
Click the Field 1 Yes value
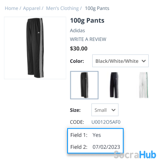[97, 135]
